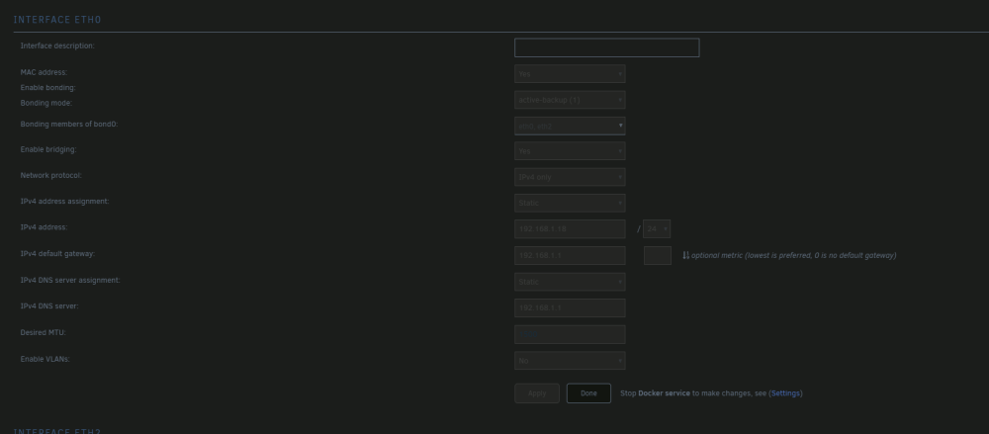989x434 pixels.
Task: Click the gateway optional metric box
Action: [x=658, y=255]
